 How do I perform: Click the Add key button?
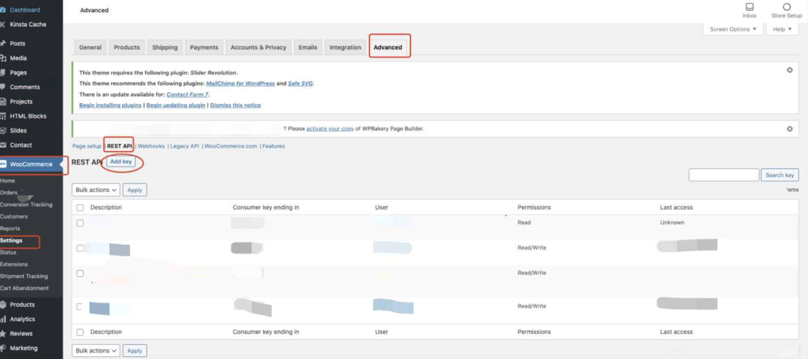pos(121,161)
